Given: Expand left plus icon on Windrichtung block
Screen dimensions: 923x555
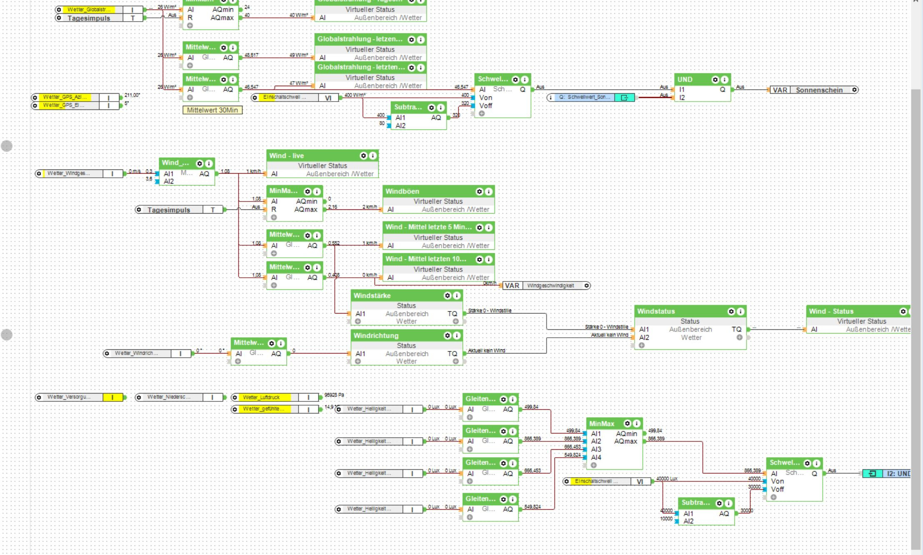Looking at the screenshot, I should tap(358, 361).
